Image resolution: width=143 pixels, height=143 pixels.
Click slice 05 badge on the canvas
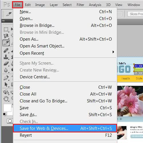point(138,73)
